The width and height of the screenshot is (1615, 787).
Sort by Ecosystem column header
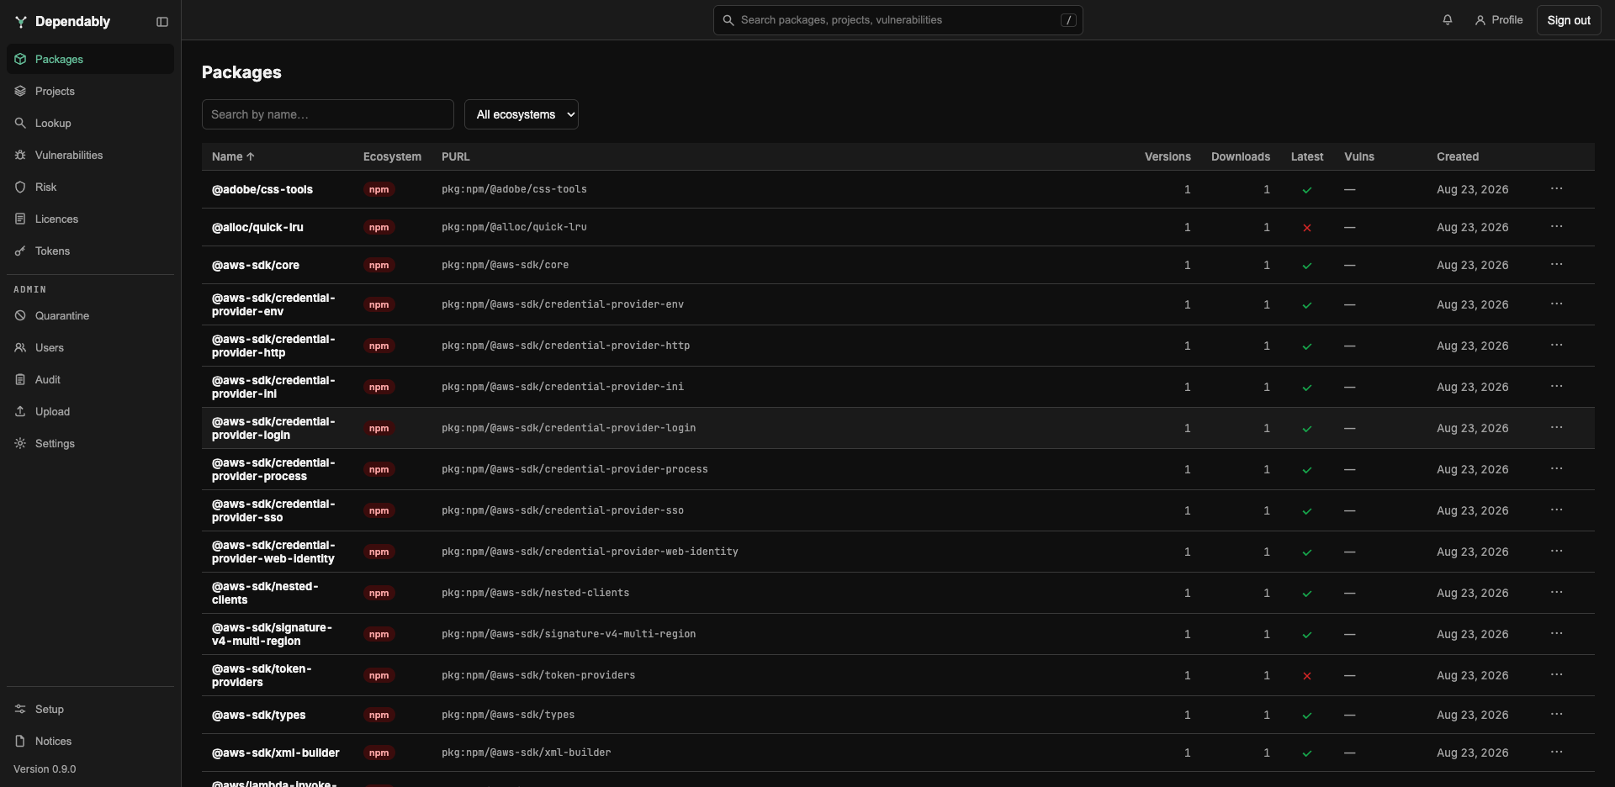pos(392,156)
